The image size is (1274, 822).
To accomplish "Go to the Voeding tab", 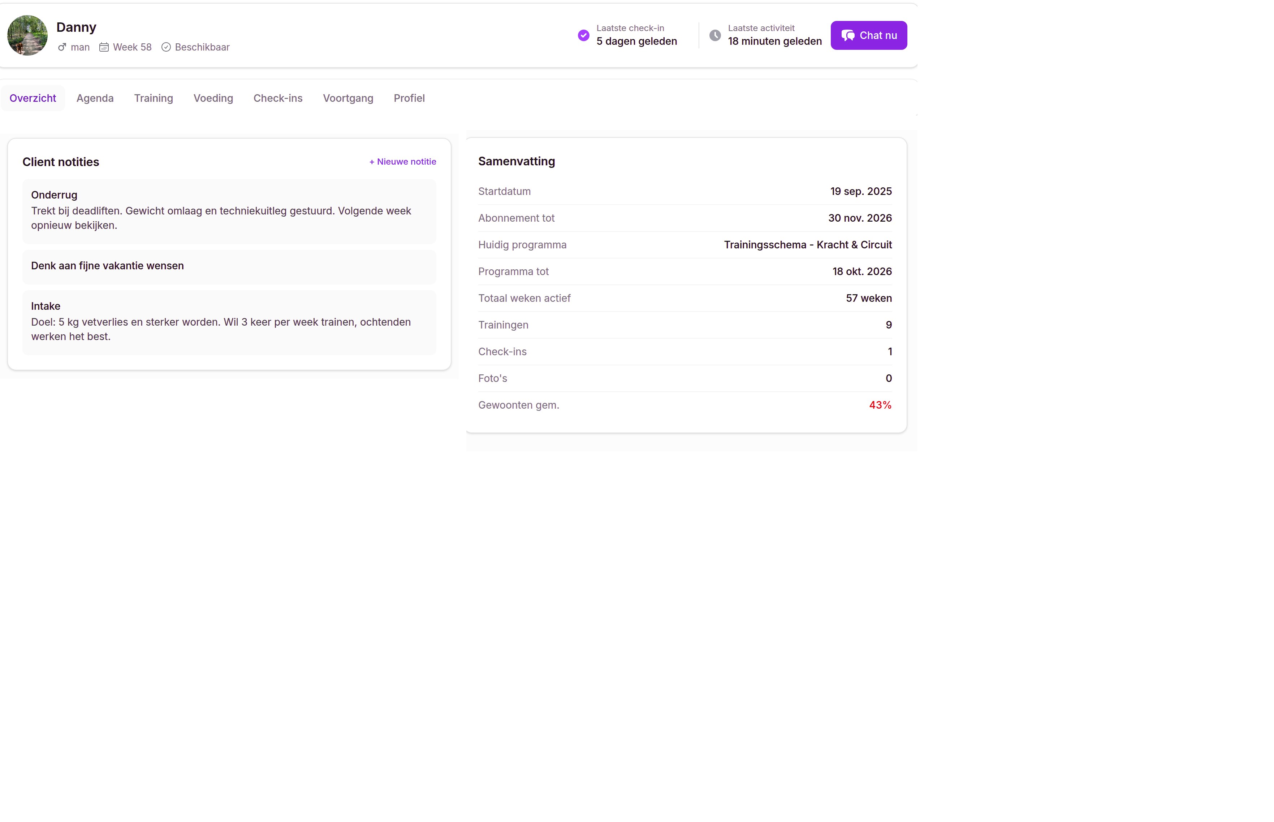I will point(213,98).
